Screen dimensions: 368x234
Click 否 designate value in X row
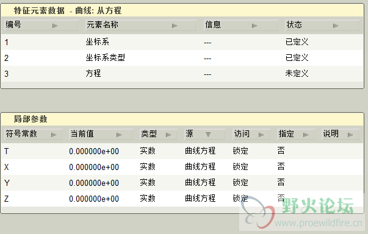[281, 166]
